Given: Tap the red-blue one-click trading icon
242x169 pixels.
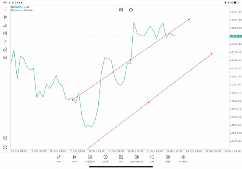Looking at the screenshot, I should coord(121,9).
